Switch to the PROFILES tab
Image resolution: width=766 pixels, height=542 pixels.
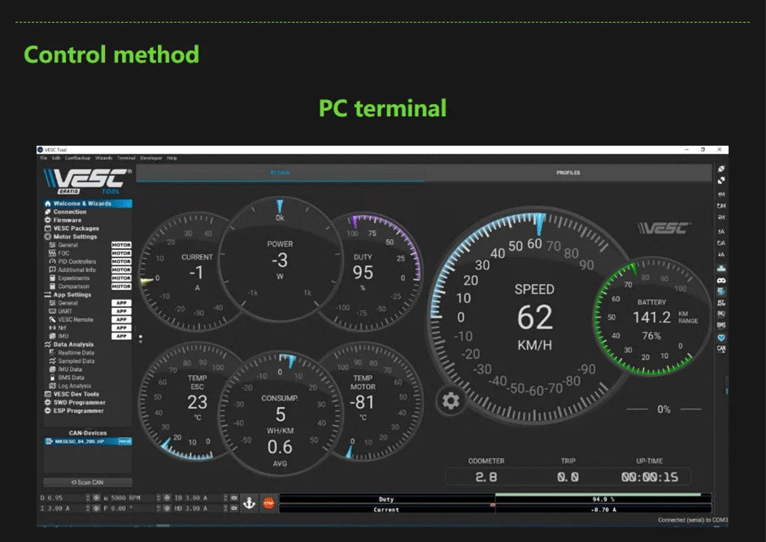pyautogui.click(x=568, y=173)
